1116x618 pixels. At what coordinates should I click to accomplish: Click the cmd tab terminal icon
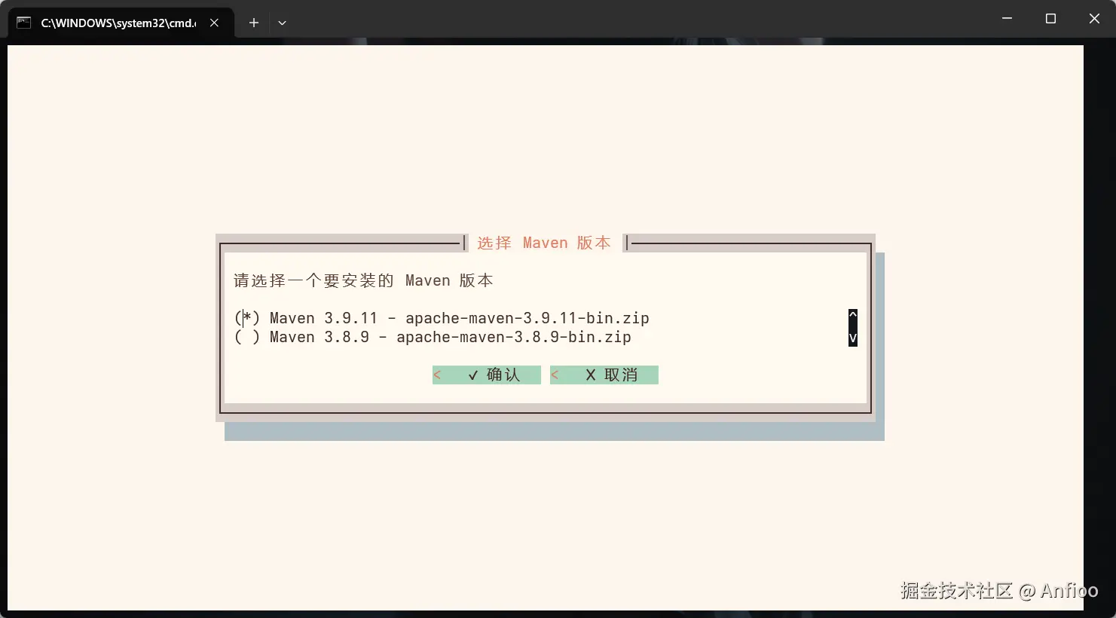coord(24,23)
